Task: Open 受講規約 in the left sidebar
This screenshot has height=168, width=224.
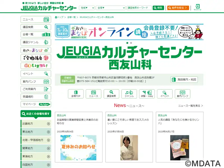Action: pyautogui.click(x=36, y=97)
